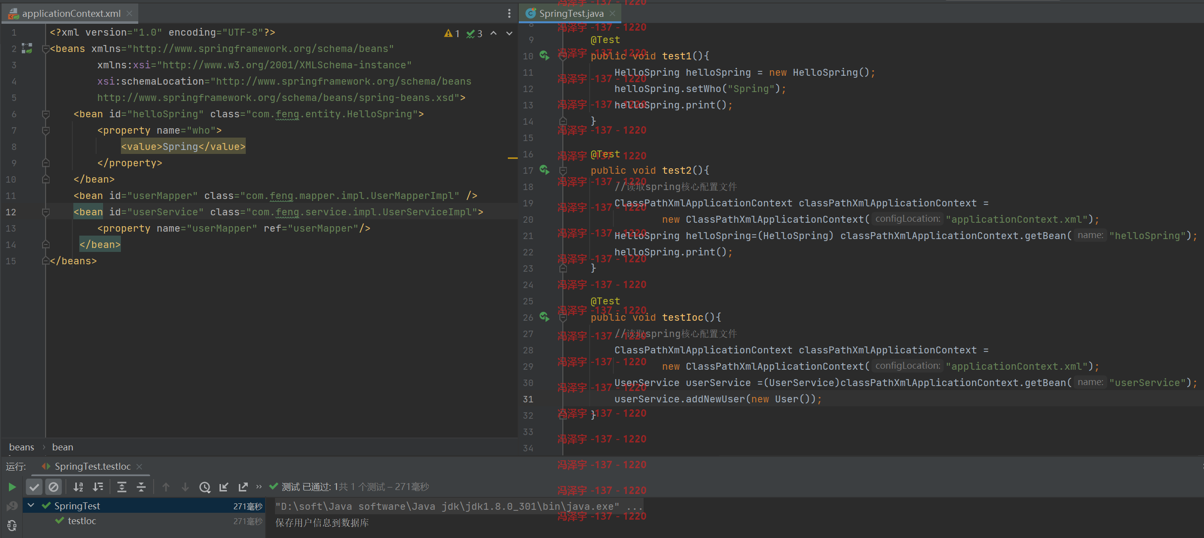
Task: Click the @Test annotation above testIoc
Action: [x=605, y=301]
